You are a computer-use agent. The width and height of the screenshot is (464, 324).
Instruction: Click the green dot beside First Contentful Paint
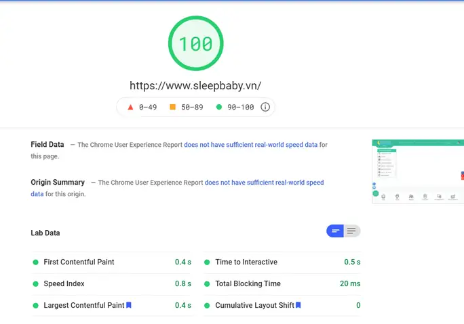(35, 262)
